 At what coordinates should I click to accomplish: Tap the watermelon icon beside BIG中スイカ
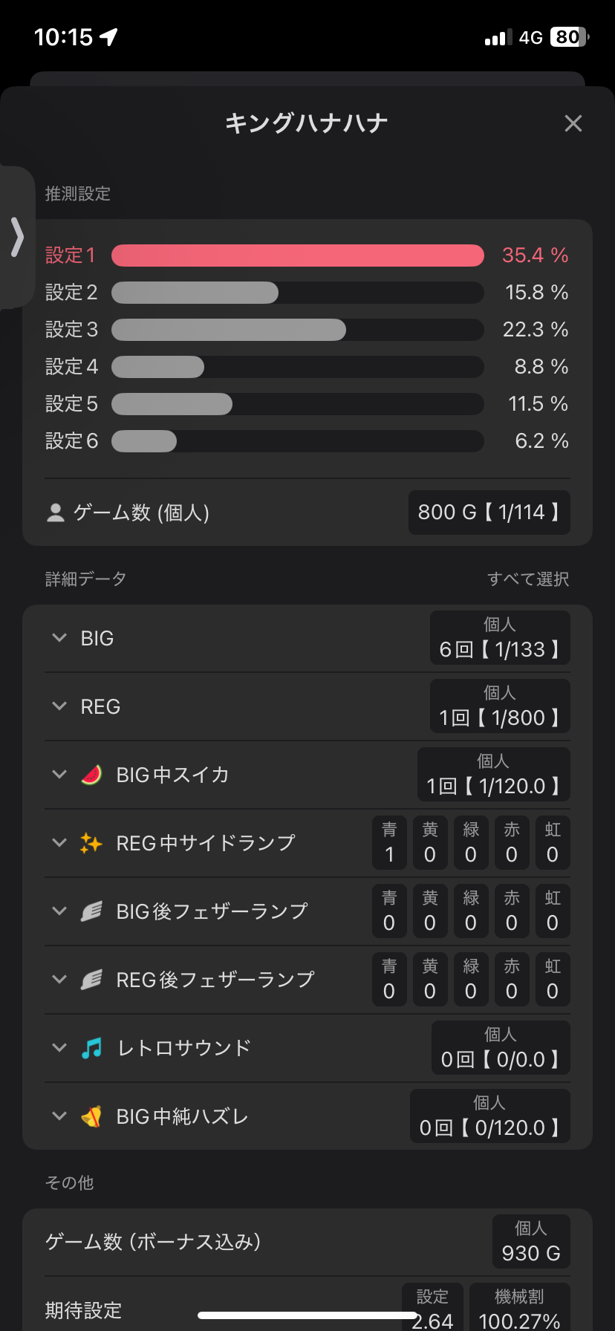(x=91, y=775)
